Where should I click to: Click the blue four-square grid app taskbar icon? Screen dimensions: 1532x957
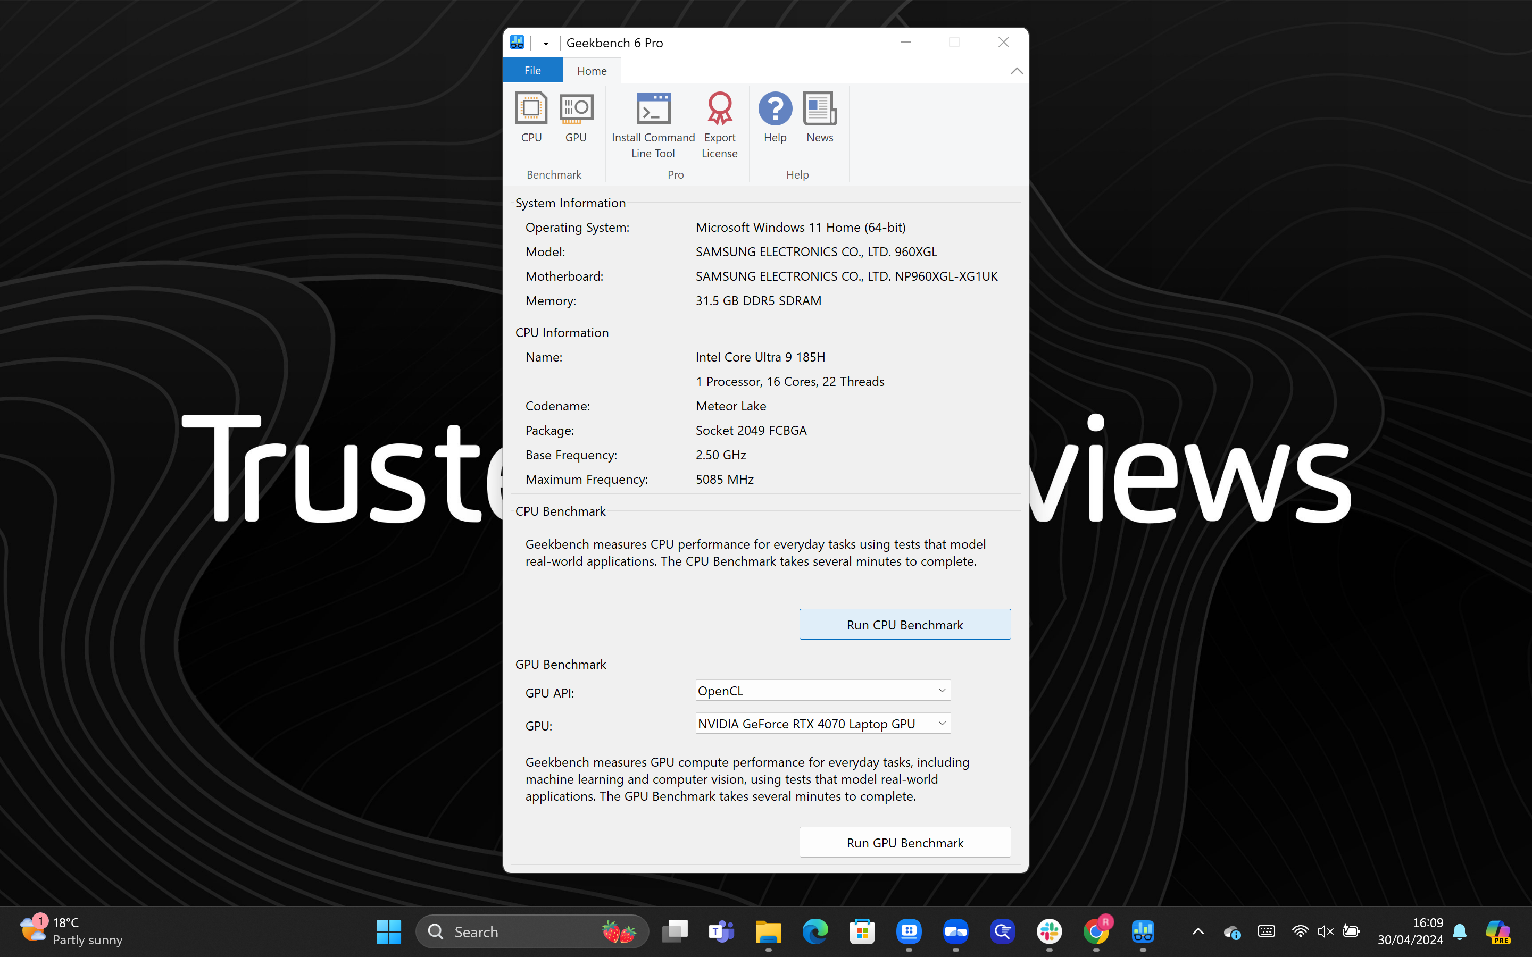click(x=909, y=931)
